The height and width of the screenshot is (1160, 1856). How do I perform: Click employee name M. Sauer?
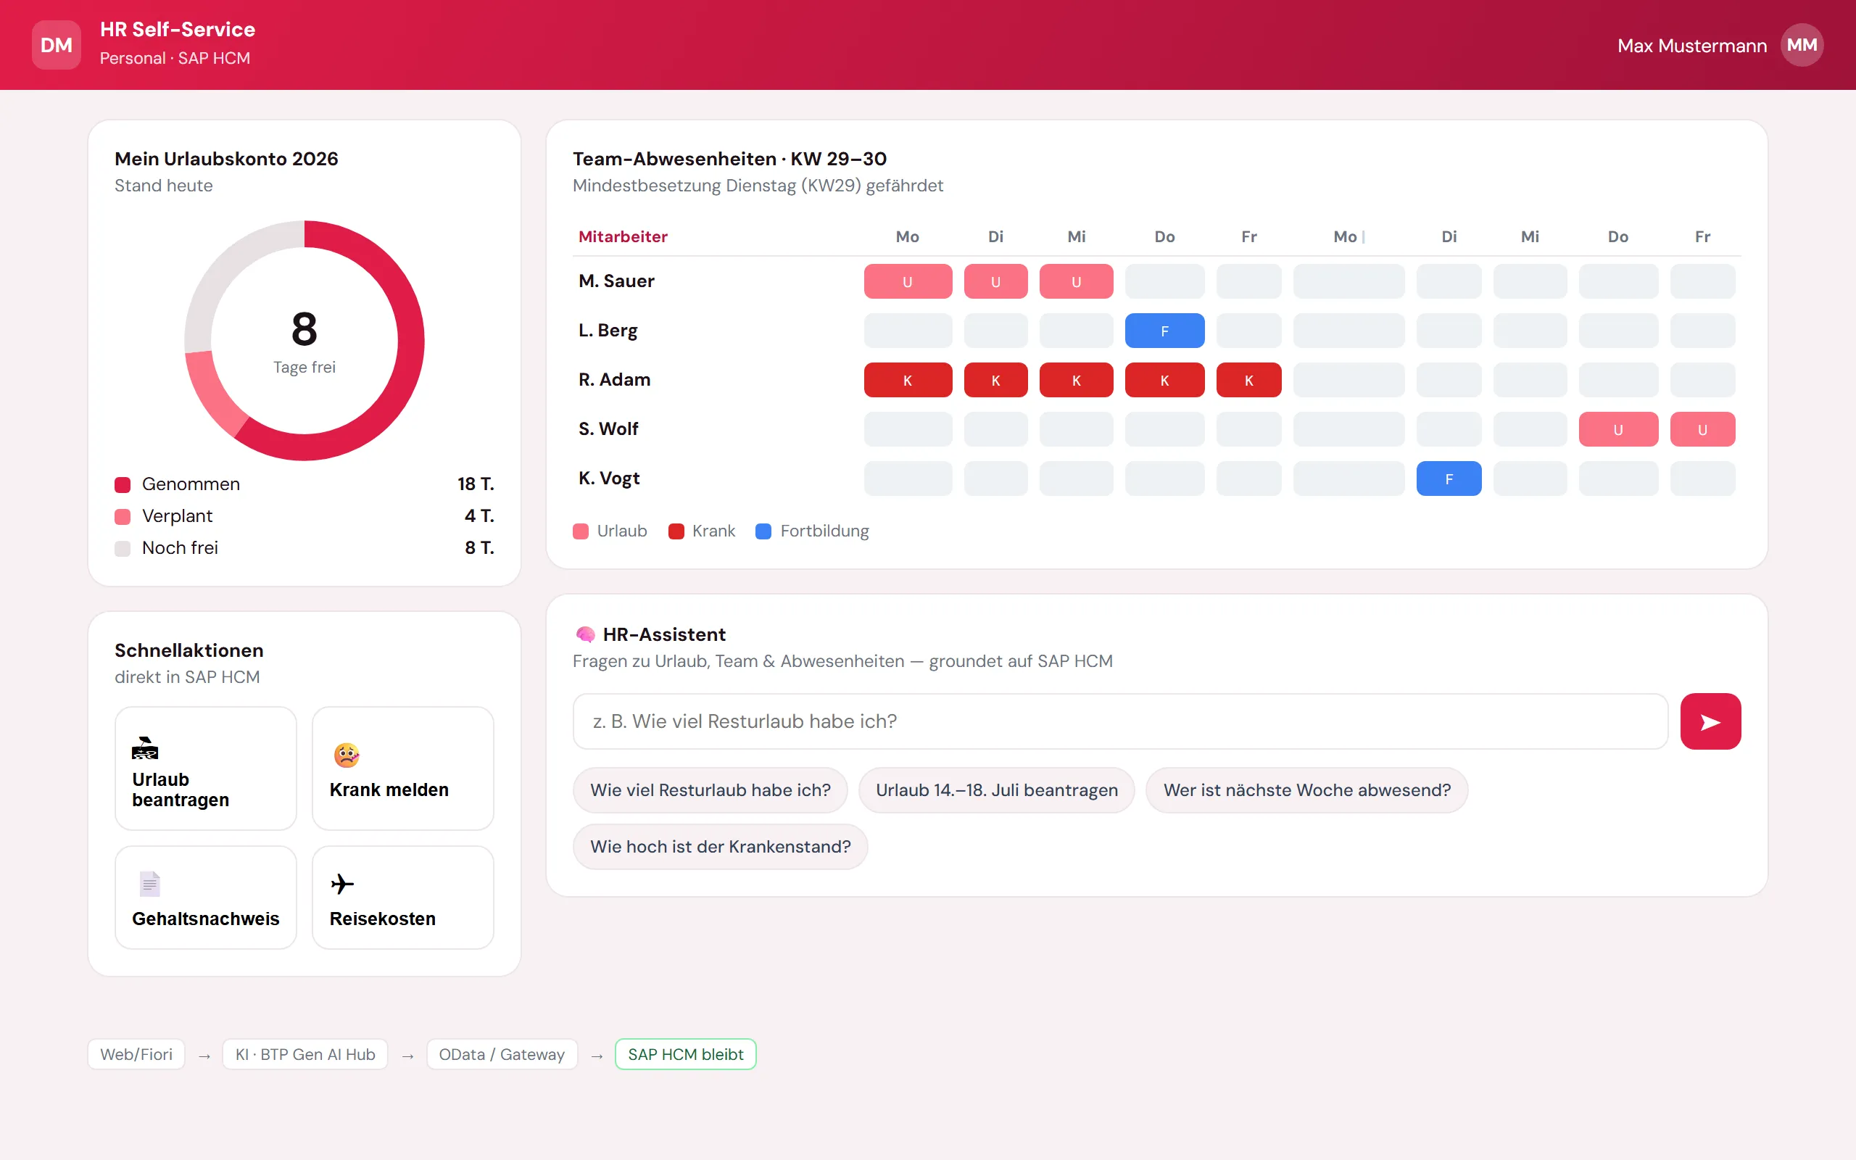point(617,281)
